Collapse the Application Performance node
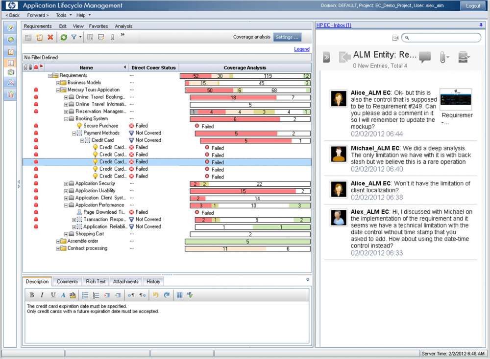 [x=66, y=205]
